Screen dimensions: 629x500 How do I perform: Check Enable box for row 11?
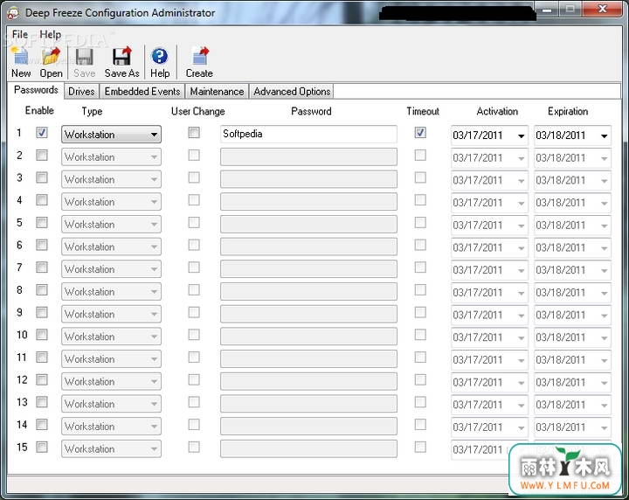coord(42,358)
